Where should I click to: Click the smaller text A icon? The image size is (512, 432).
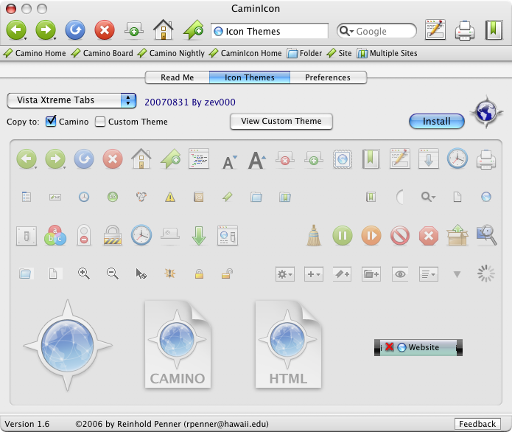pos(230,161)
